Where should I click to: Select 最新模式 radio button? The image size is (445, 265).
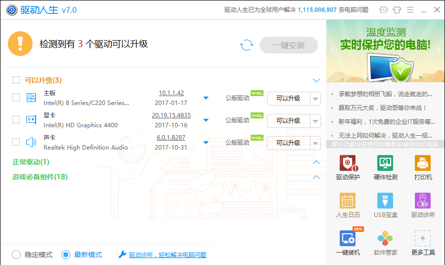[66, 255]
